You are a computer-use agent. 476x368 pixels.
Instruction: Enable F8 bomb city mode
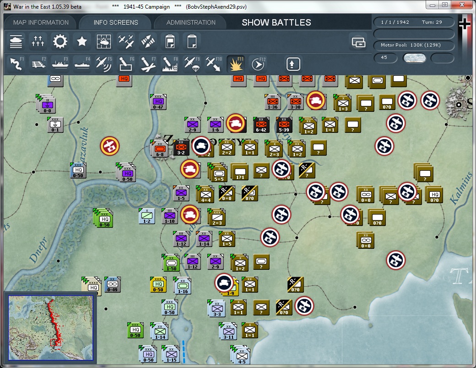coord(170,64)
